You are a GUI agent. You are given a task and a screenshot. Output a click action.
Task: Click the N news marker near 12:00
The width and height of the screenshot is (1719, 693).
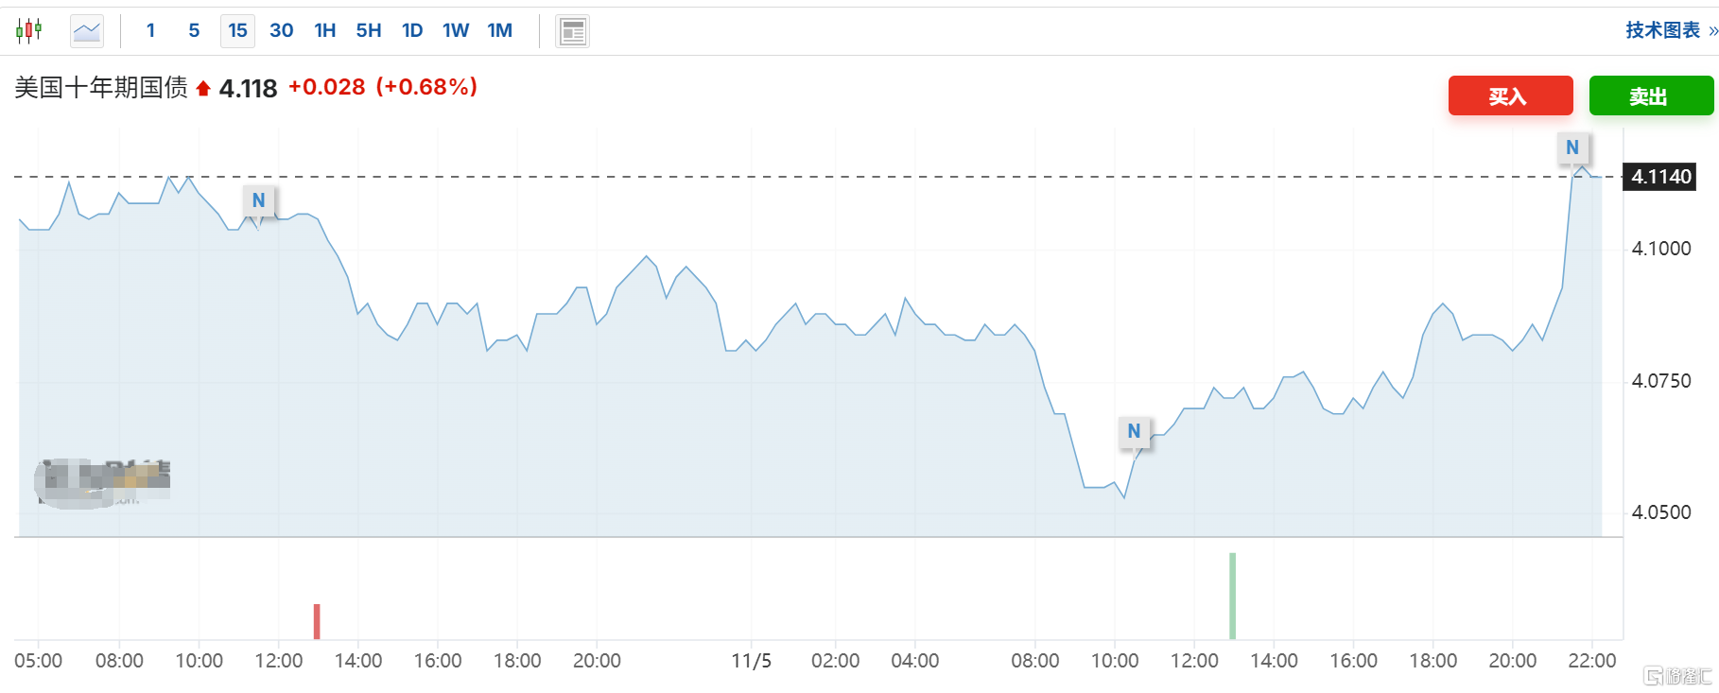[258, 200]
